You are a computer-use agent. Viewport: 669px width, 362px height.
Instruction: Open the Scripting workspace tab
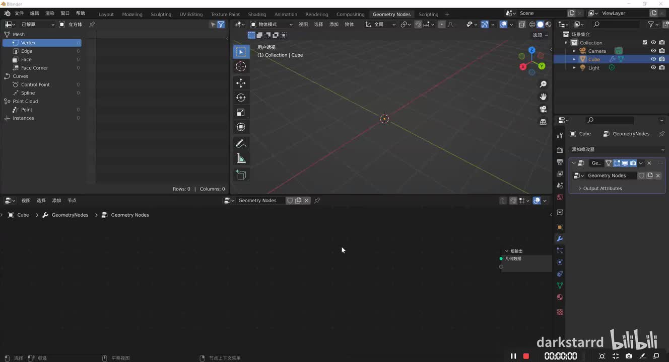click(428, 14)
